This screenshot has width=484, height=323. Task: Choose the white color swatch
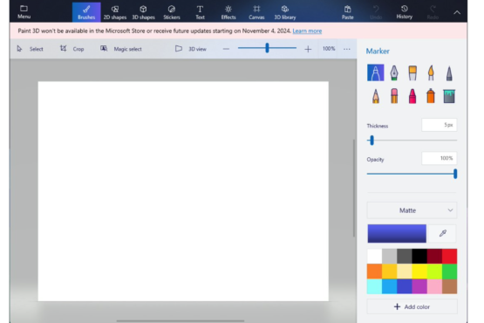point(374,257)
